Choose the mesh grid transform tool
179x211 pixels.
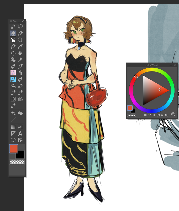pyautogui.click(x=13, y=99)
